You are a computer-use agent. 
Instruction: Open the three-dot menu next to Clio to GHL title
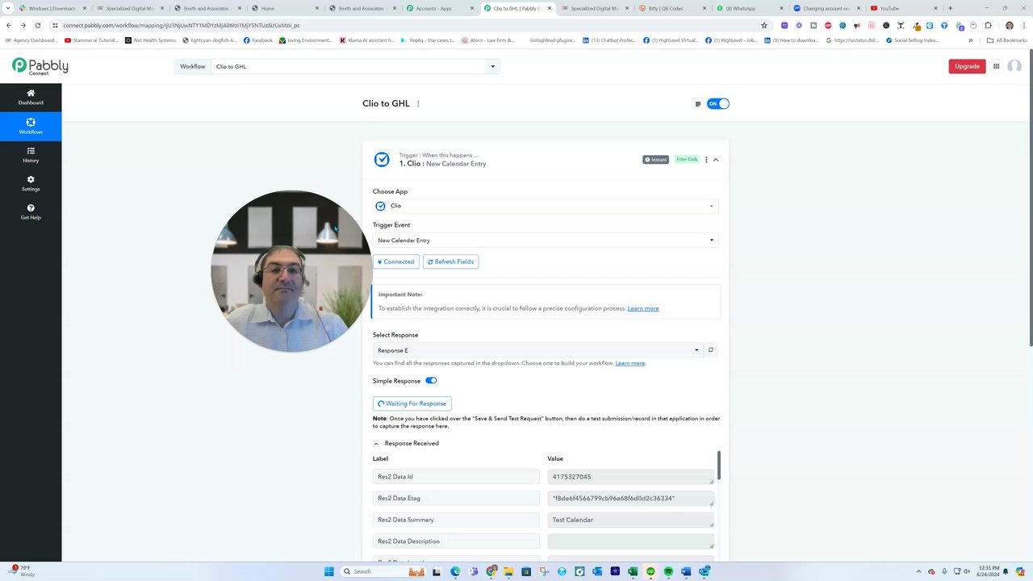point(418,103)
